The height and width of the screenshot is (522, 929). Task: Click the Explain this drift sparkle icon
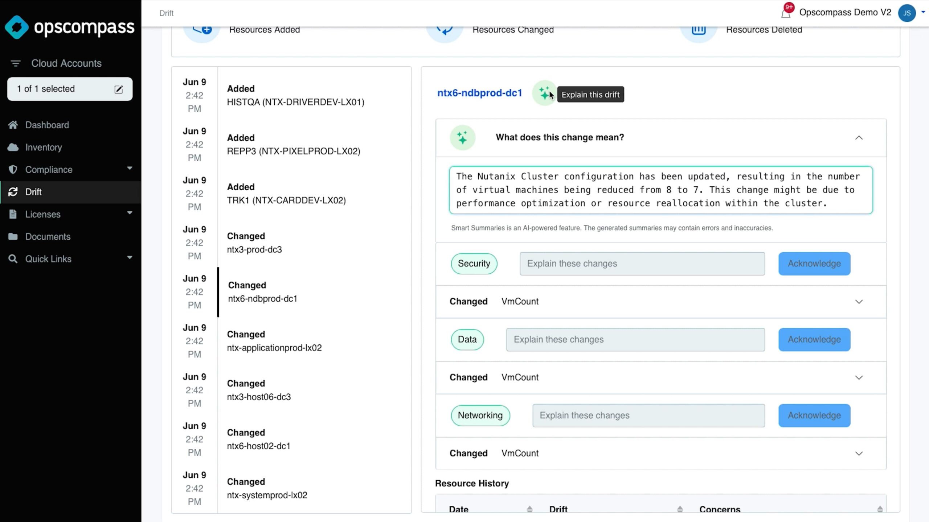coord(544,93)
